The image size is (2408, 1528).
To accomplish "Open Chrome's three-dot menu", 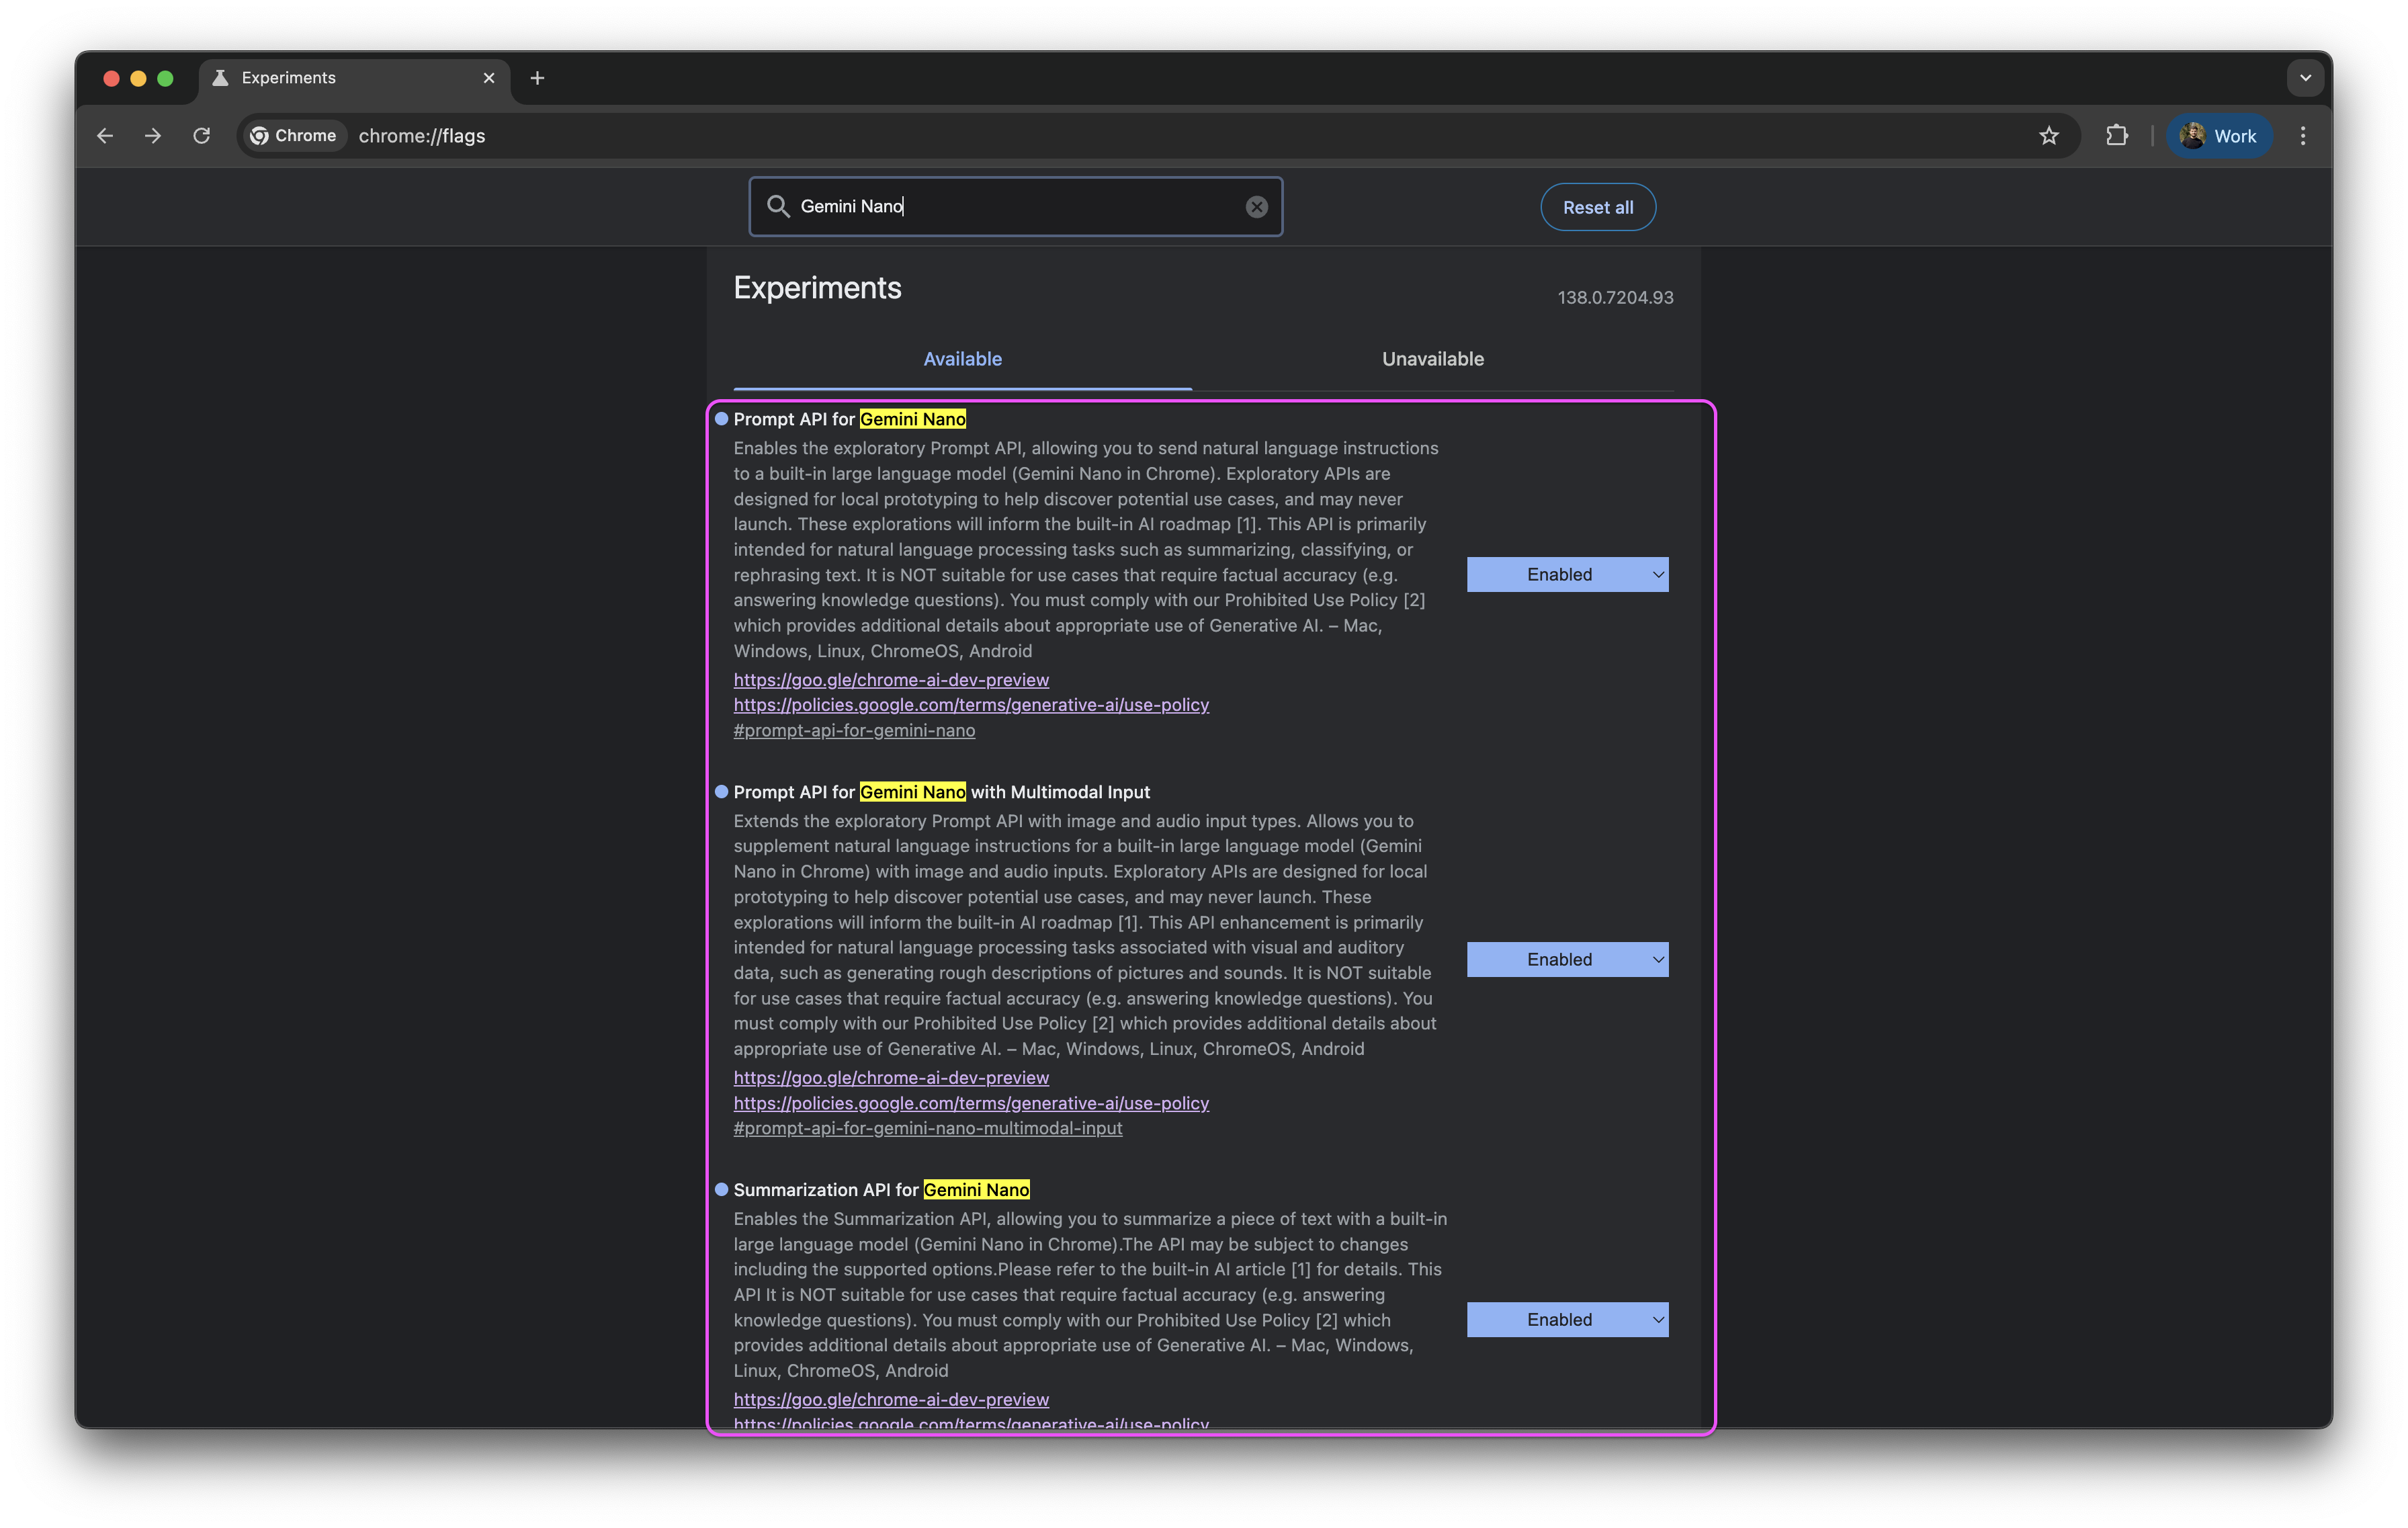I will pyautogui.click(x=2303, y=136).
